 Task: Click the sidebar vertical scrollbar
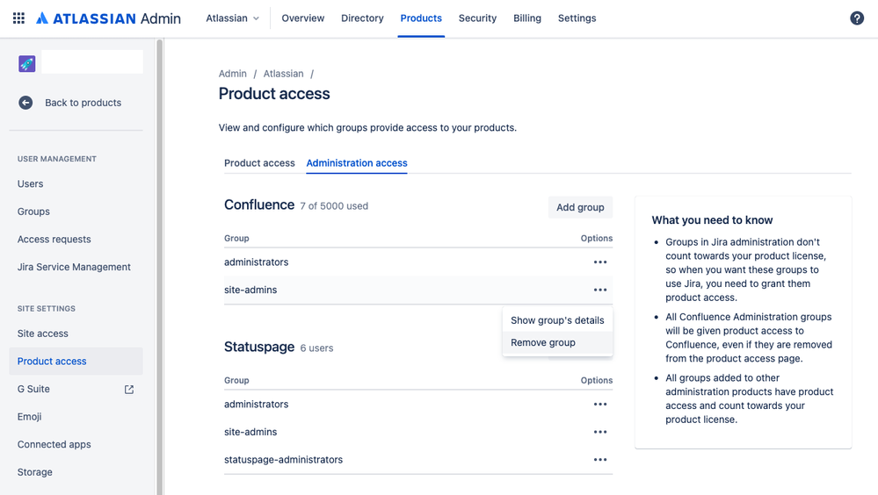click(x=159, y=263)
